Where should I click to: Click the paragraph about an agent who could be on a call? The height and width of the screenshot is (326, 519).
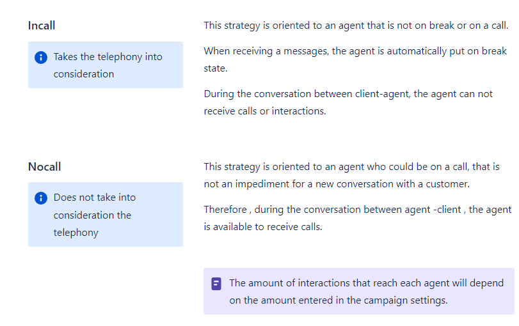click(x=351, y=175)
